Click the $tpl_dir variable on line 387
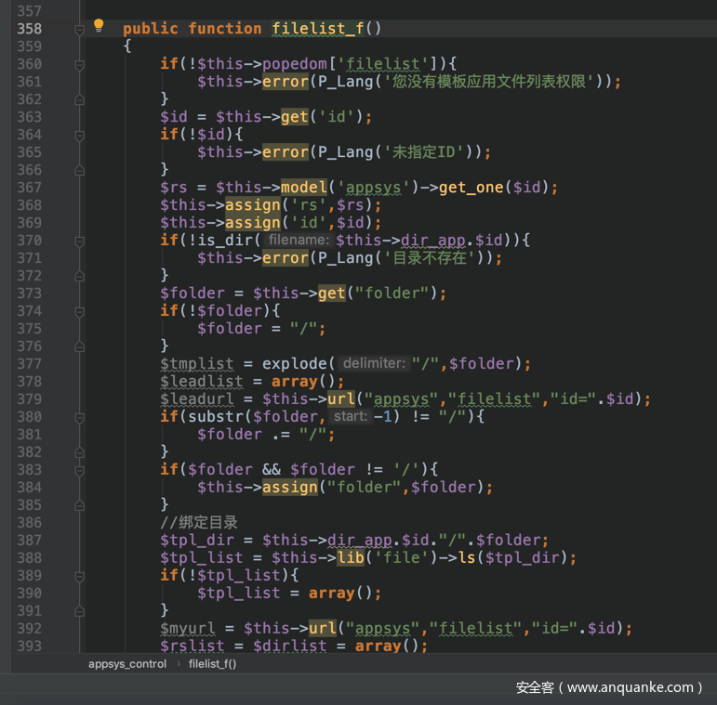This screenshot has width=717, height=705. 196,541
